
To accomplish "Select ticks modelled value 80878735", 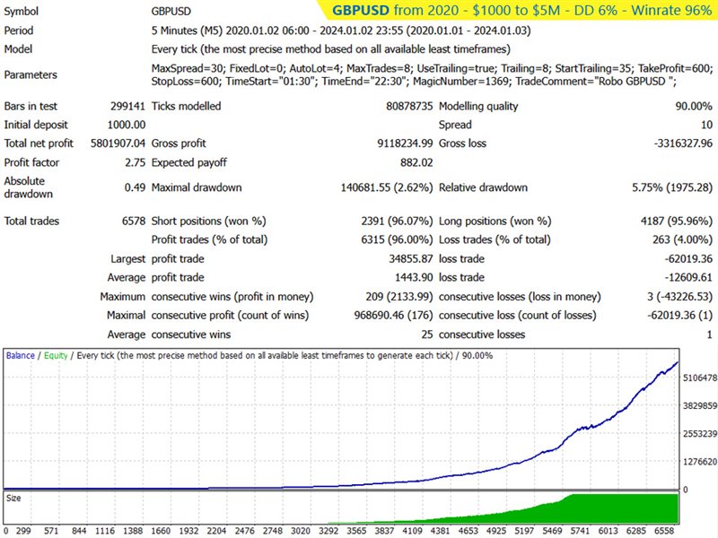I will pos(409,106).
